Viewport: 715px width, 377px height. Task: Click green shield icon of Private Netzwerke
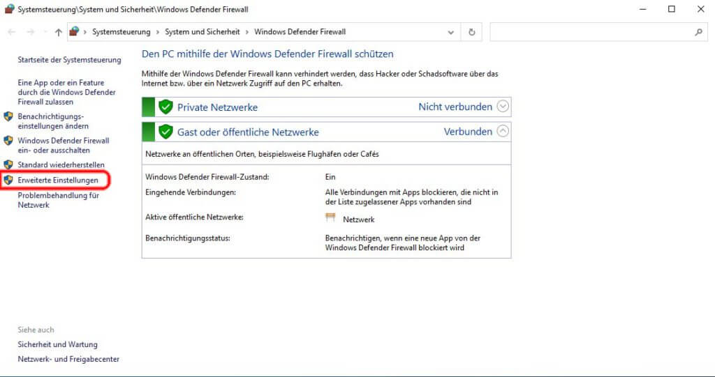[x=165, y=107]
